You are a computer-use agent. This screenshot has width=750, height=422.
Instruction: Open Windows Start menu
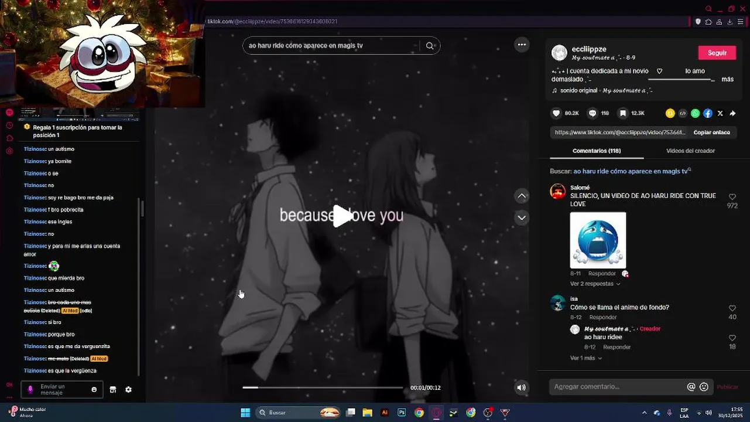[x=245, y=413]
